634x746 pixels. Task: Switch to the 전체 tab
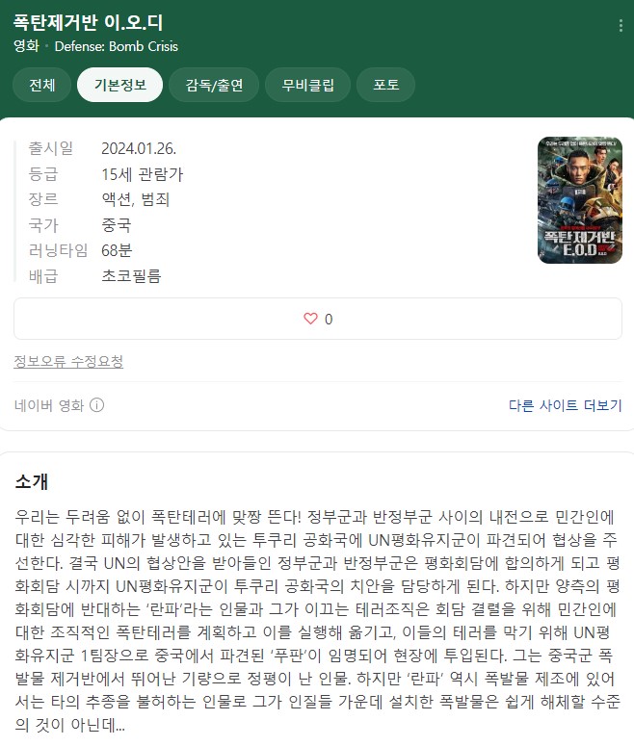click(x=42, y=85)
